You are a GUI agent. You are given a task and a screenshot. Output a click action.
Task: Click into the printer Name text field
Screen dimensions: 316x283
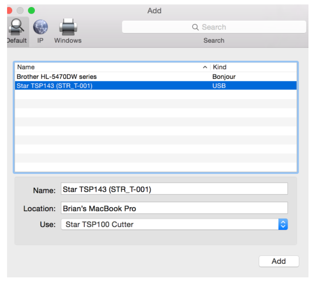[174, 189]
